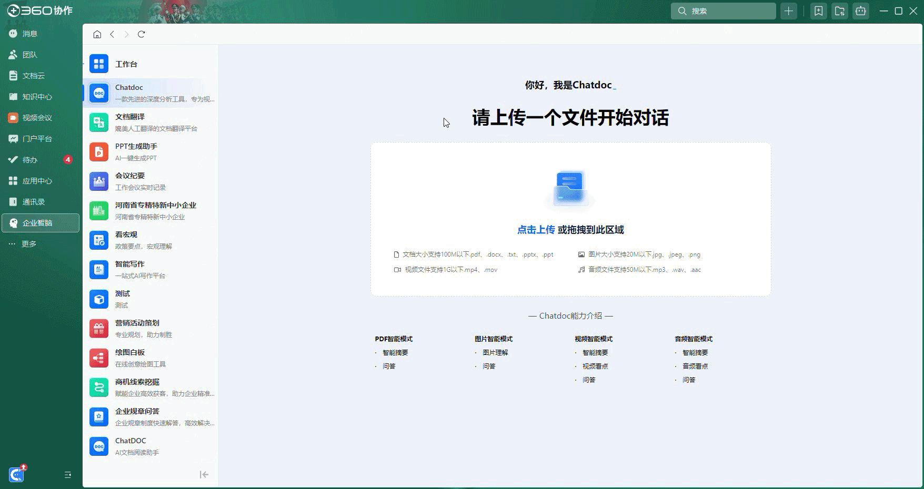The image size is (924, 489).
Task: Click the home icon in navigation bar
Action: click(97, 34)
